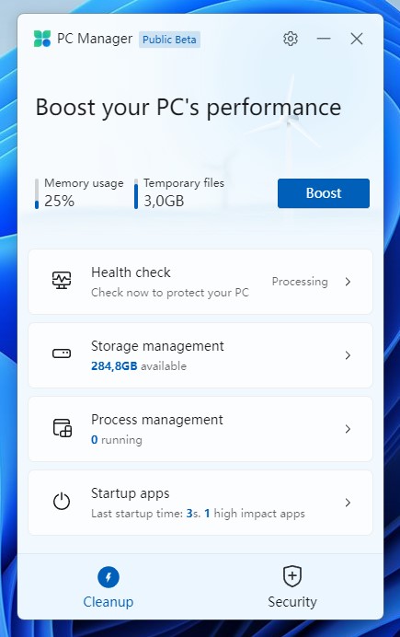Click the Health check monitor icon
This screenshot has width=400, height=637.
pos(62,281)
